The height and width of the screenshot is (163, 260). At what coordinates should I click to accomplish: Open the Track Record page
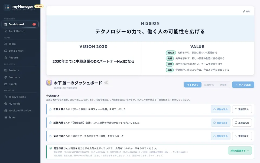tap(20, 31)
